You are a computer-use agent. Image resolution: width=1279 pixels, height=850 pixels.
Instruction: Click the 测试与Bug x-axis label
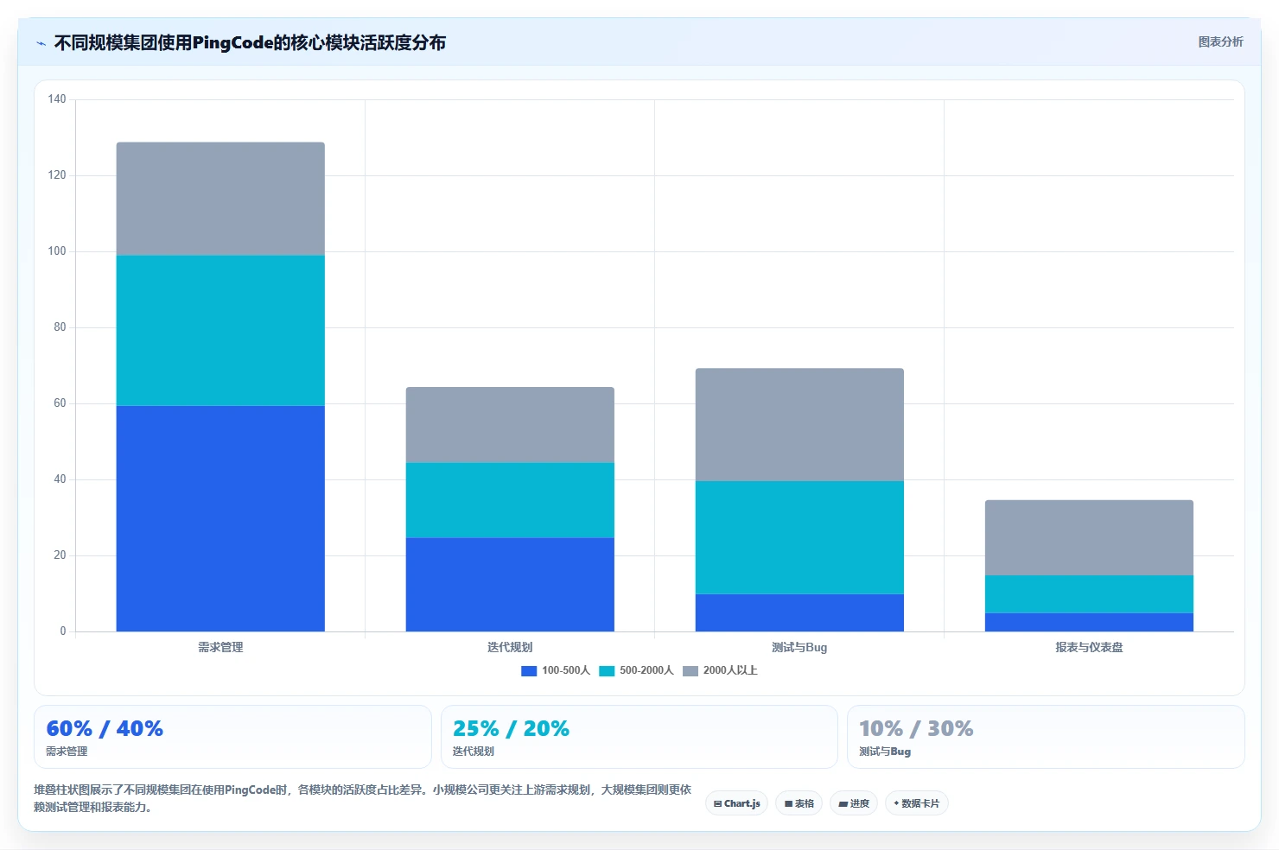pos(799,647)
